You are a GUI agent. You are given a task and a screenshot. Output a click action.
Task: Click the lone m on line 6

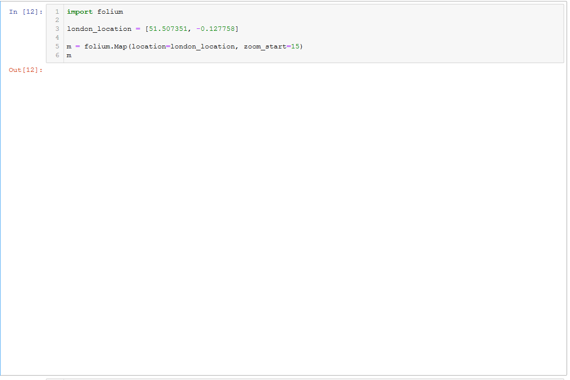coord(69,55)
